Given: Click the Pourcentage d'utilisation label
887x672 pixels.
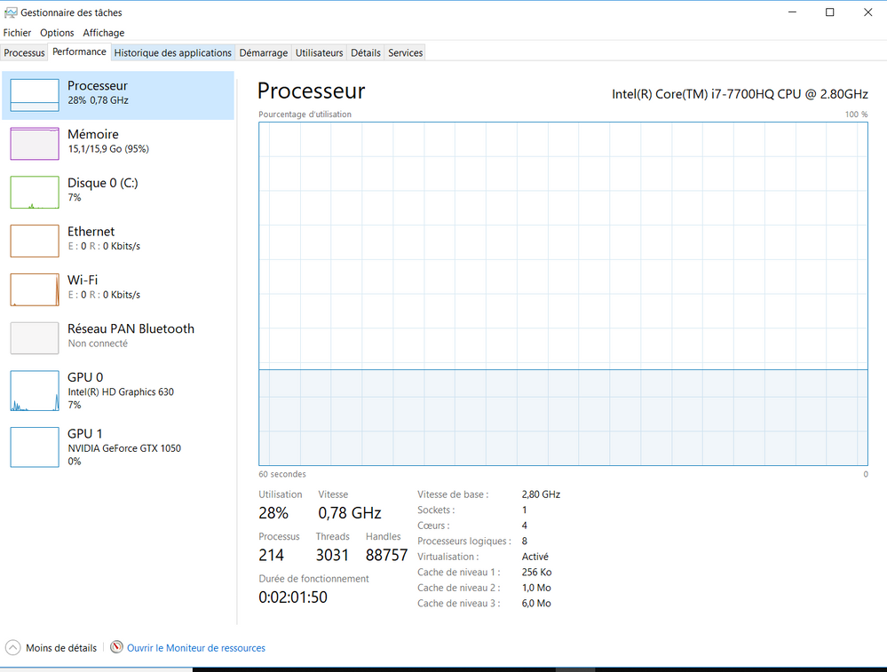Looking at the screenshot, I should [x=305, y=115].
